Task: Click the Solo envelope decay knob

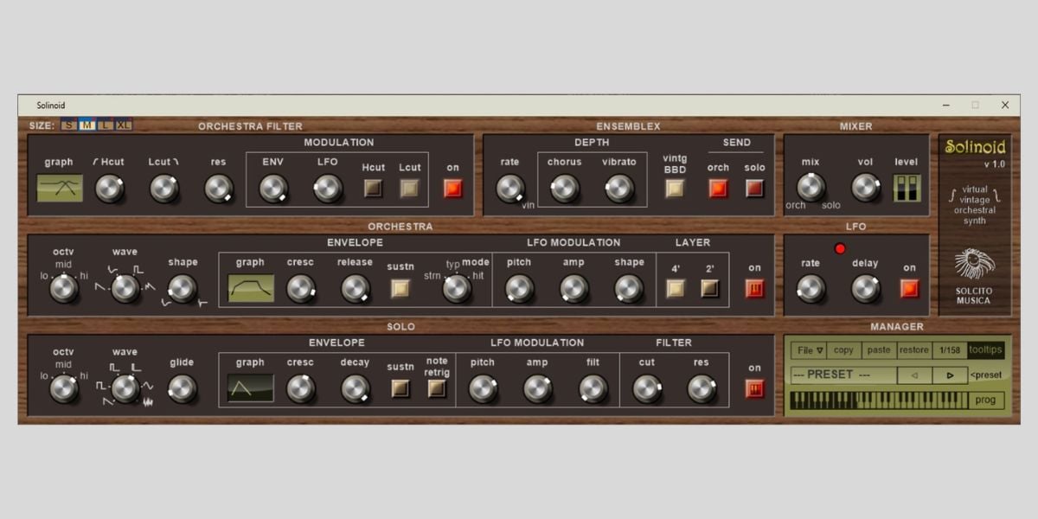Action: tap(356, 388)
